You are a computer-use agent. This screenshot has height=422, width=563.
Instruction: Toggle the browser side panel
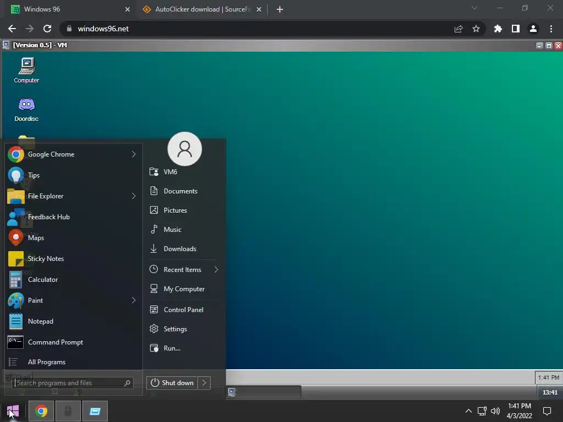click(x=516, y=29)
